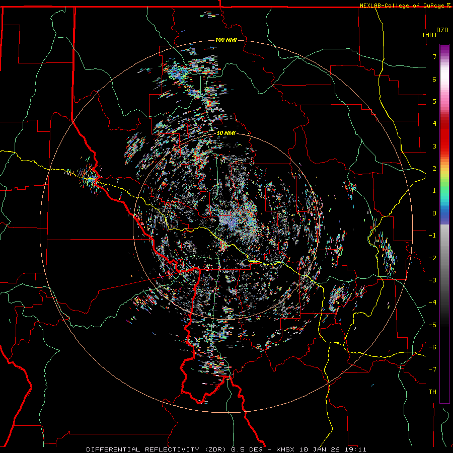Select the -3 dB tick label on the legend
This screenshot has height=453, width=453.
tap(432, 280)
